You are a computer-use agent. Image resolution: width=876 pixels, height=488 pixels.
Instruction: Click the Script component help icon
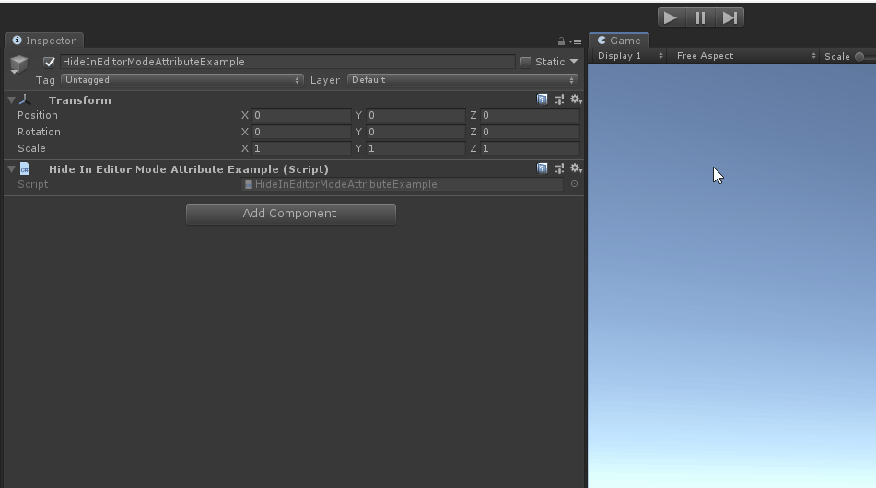[543, 168]
